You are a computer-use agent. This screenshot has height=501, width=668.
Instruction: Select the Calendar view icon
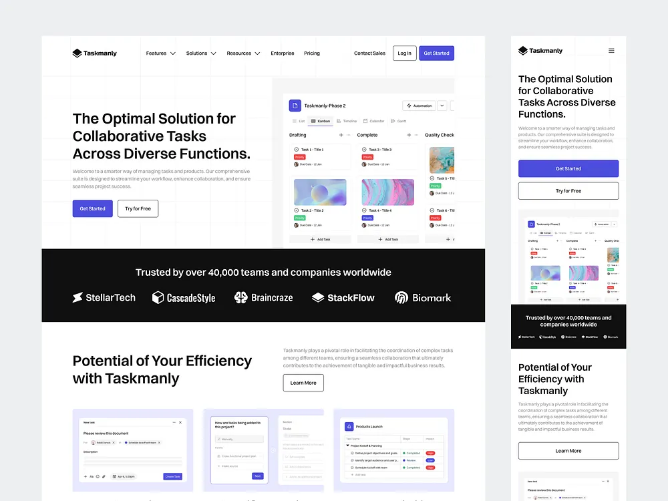pyautogui.click(x=374, y=121)
